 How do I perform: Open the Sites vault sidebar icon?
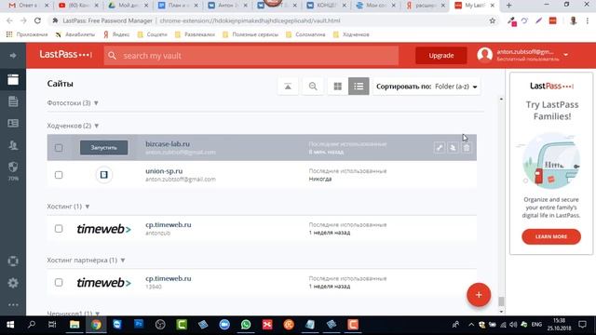click(13, 80)
